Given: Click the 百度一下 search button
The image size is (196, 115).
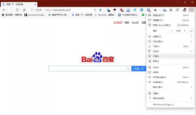Looking at the screenshot, I should click(139, 69).
